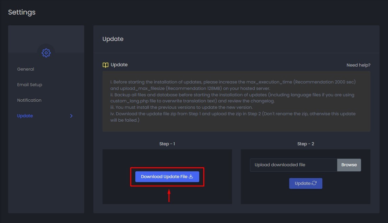Click the download arrow icon in the button
This screenshot has height=223, width=388.
click(x=191, y=176)
